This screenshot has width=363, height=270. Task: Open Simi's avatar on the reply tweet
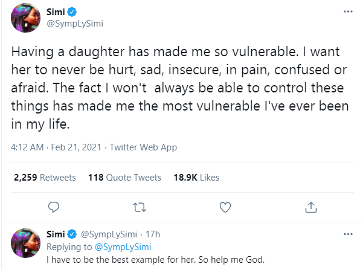(26, 243)
